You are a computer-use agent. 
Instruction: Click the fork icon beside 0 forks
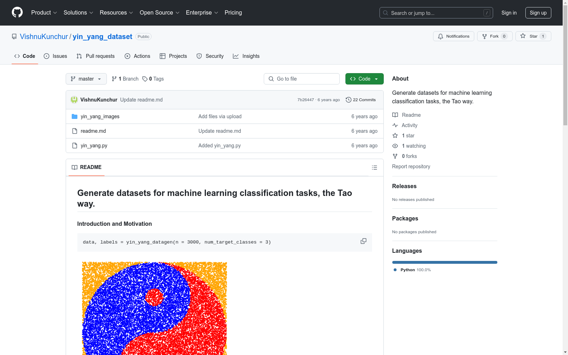click(395, 156)
